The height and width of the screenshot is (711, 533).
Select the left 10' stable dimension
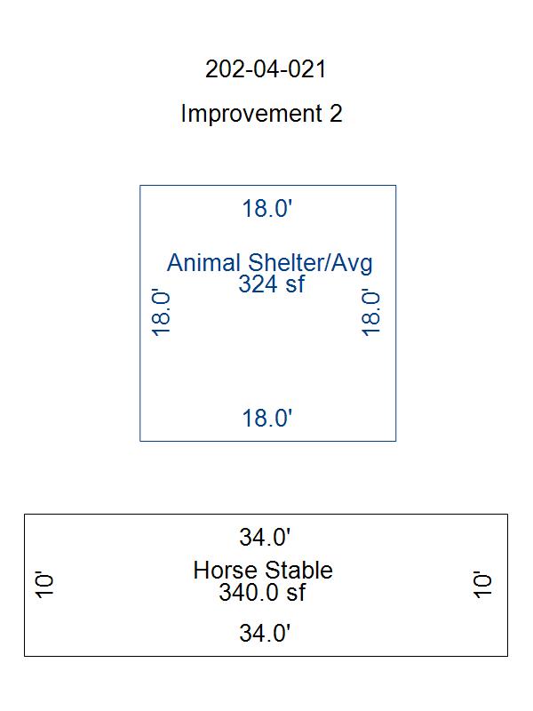click(44, 585)
